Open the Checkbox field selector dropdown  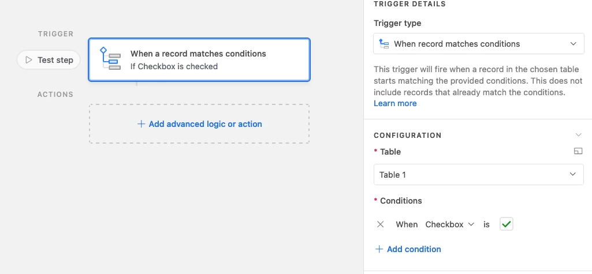tap(449, 224)
